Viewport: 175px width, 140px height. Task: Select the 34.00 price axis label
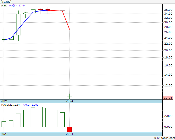[x=168, y=14]
